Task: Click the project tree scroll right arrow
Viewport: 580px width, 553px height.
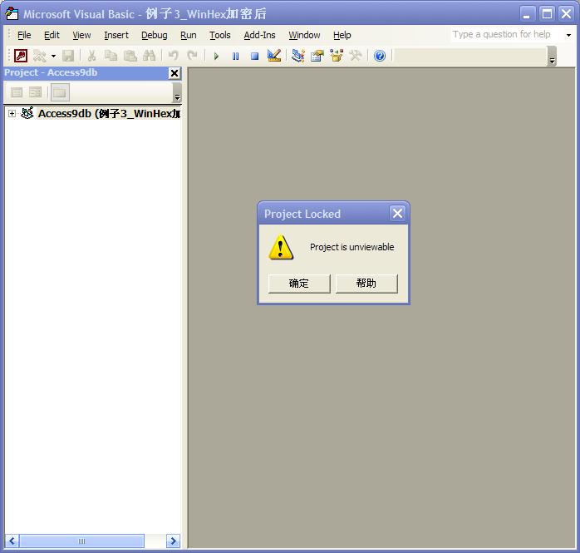Action: pos(173,541)
